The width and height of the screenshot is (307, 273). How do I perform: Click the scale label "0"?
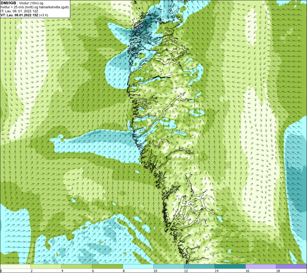(x=1, y=271)
